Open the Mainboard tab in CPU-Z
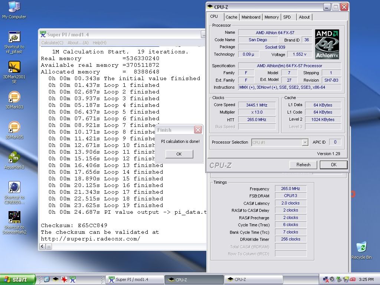Screen dimensions: 380x285 (x=251, y=17)
